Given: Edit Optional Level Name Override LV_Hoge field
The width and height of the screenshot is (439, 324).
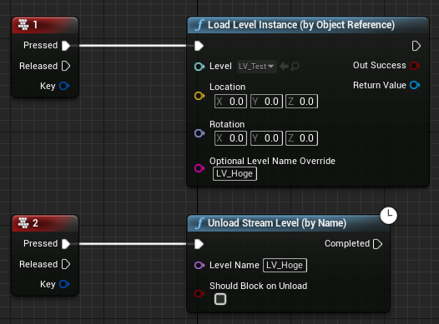Looking at the screenshot, I should [x=235, y=174].
